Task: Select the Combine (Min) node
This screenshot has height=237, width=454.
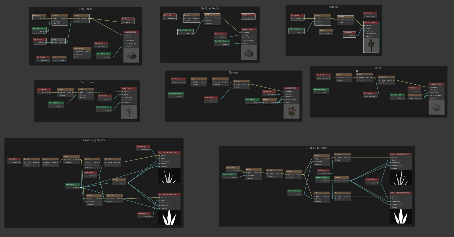Action: coord(82,53)
